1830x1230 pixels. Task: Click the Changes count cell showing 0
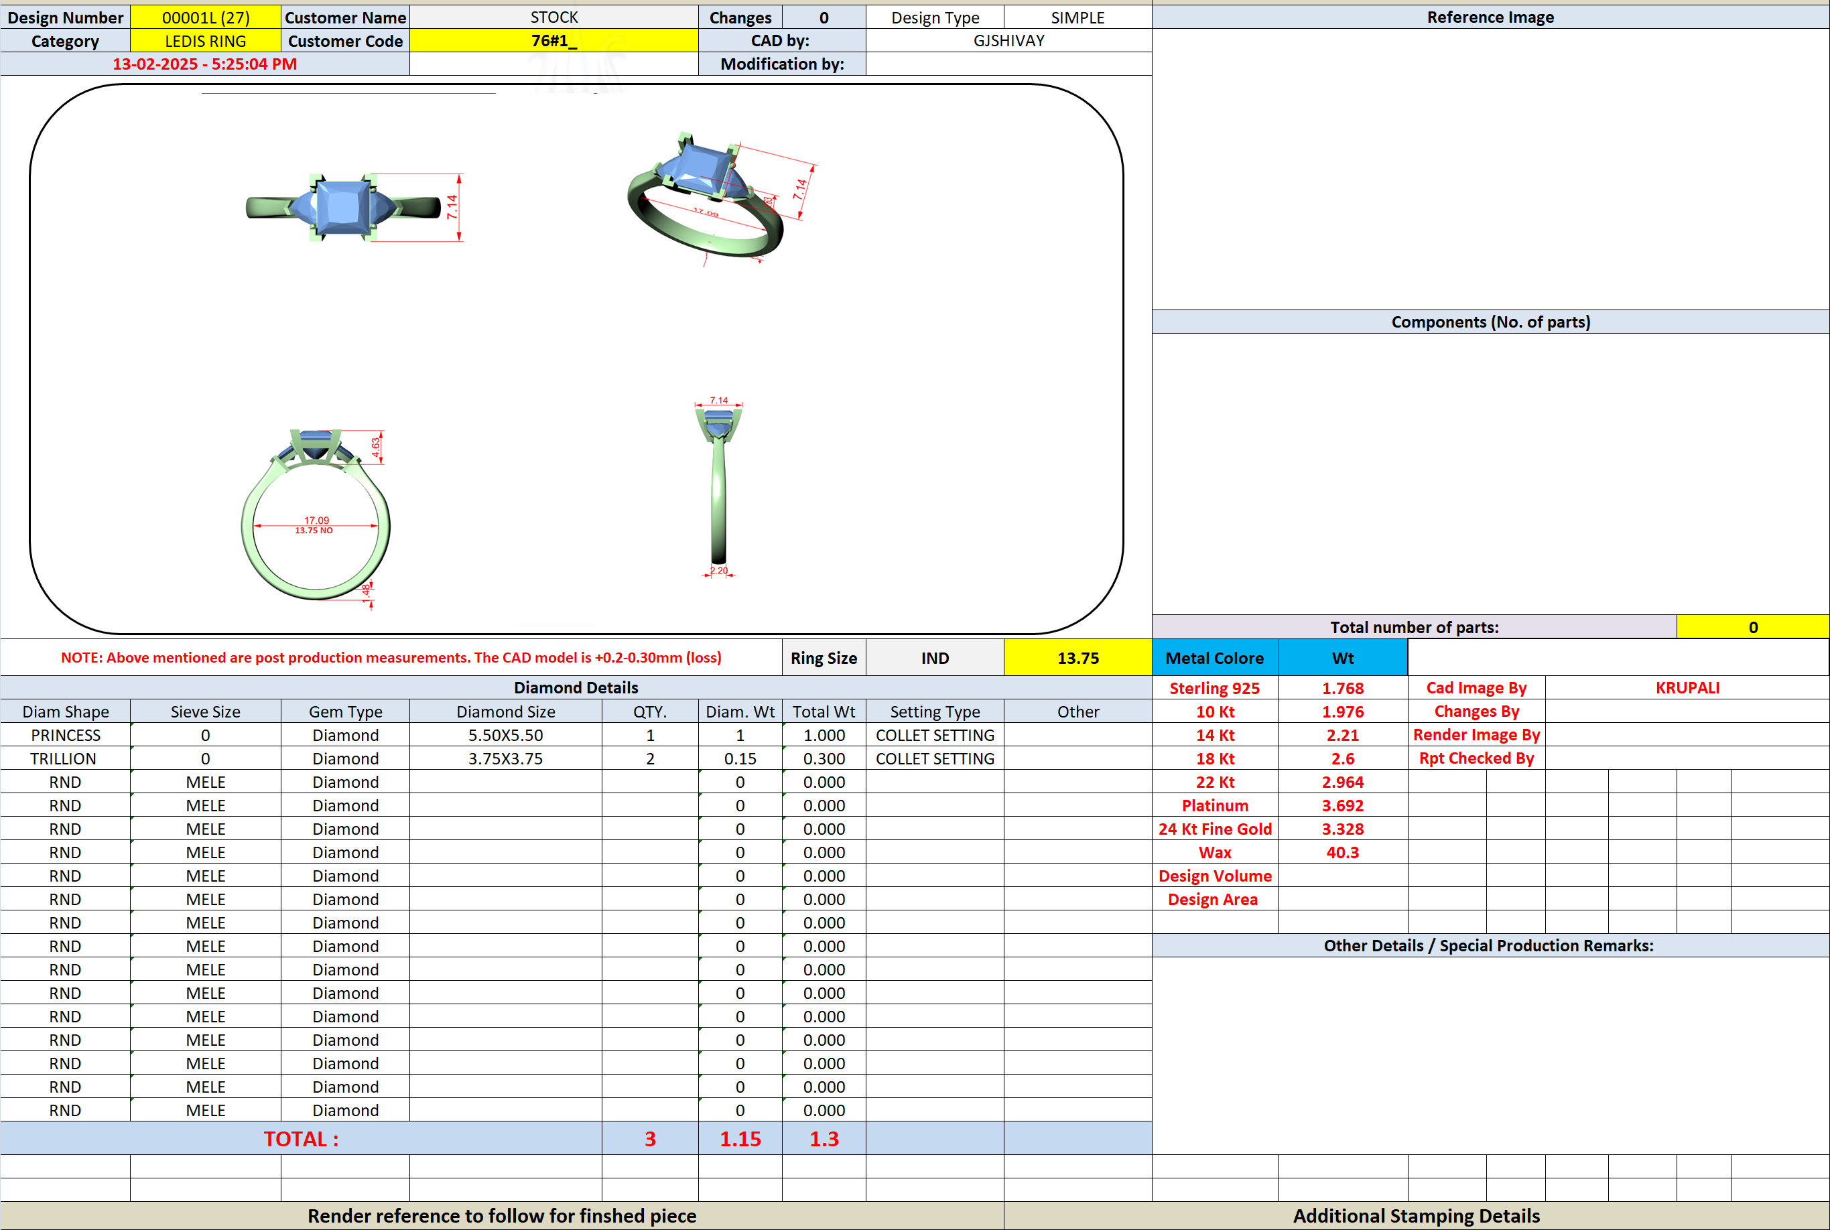[x=824, y=17]
